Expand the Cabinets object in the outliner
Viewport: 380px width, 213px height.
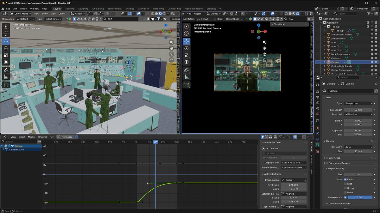(325, 58)
